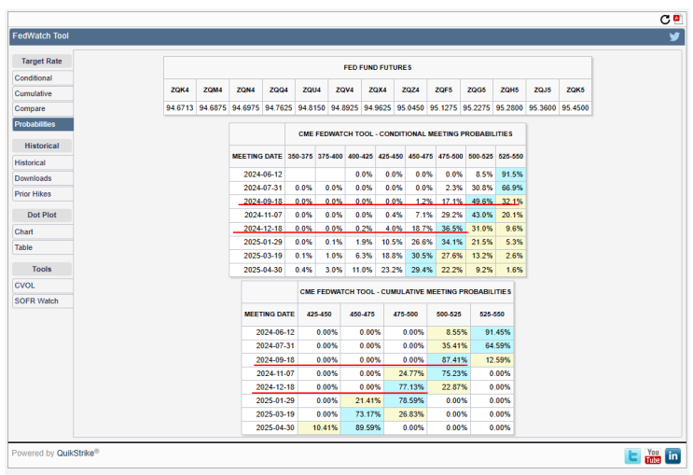Viewport: 693px width, 475px height.
Task: Open the Dot Plot Chart item
Action: (43, 231)
